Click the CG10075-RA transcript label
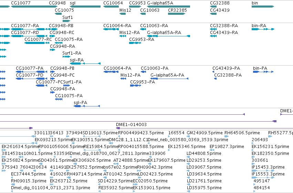The image size is (293, 193). tap(69, 39)
